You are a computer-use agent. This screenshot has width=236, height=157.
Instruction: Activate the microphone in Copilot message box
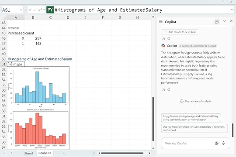223,143
